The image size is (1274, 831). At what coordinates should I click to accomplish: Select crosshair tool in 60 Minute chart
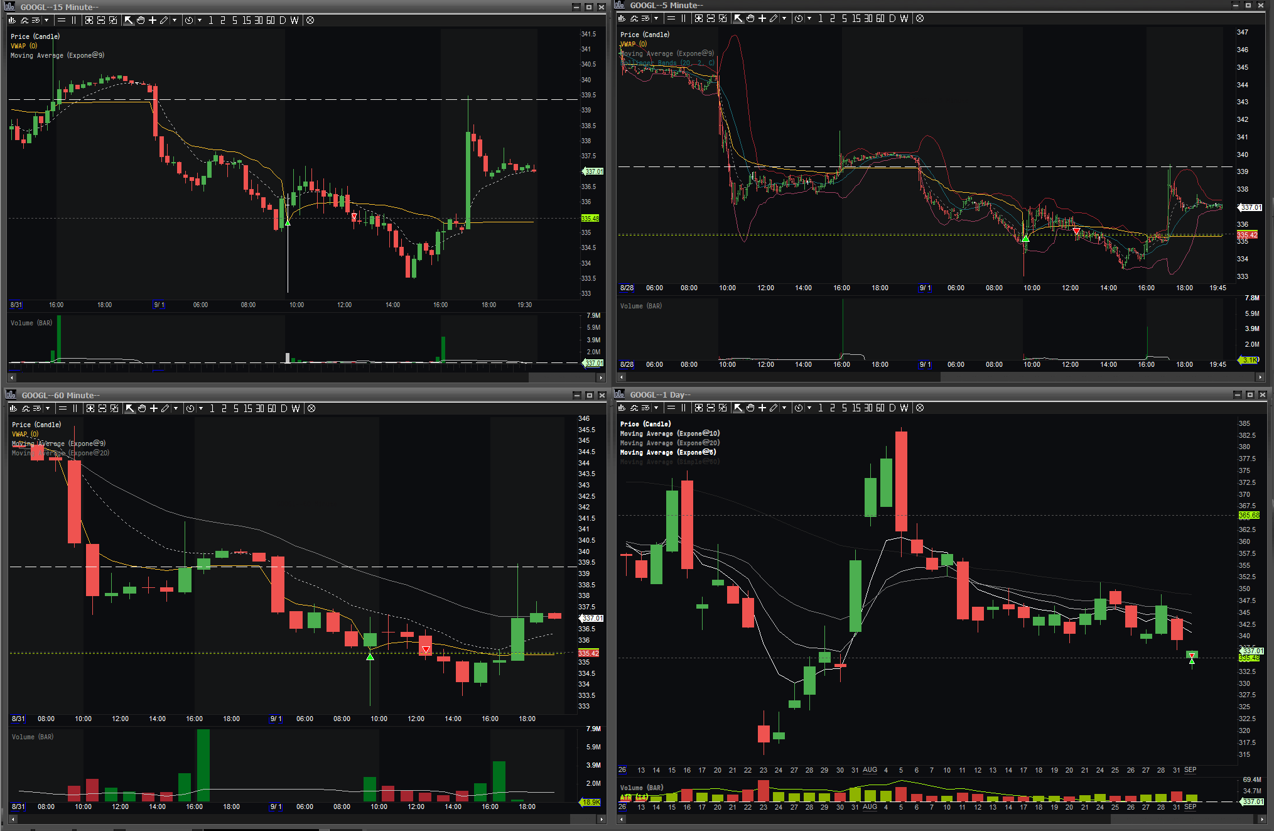[154, 408]
